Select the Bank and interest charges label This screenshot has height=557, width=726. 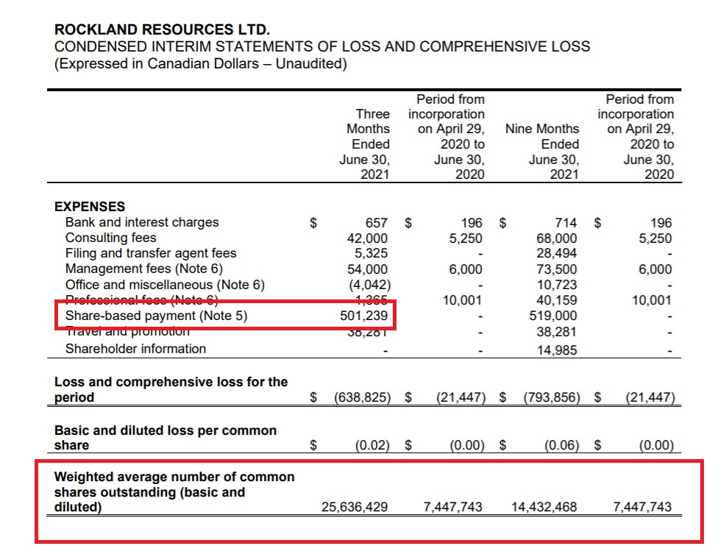pos(142,222)
